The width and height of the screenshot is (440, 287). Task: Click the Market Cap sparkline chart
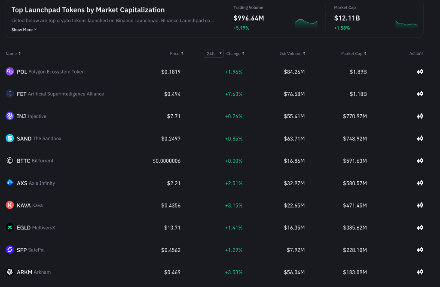pyautogui.click(x=406, y=24)
